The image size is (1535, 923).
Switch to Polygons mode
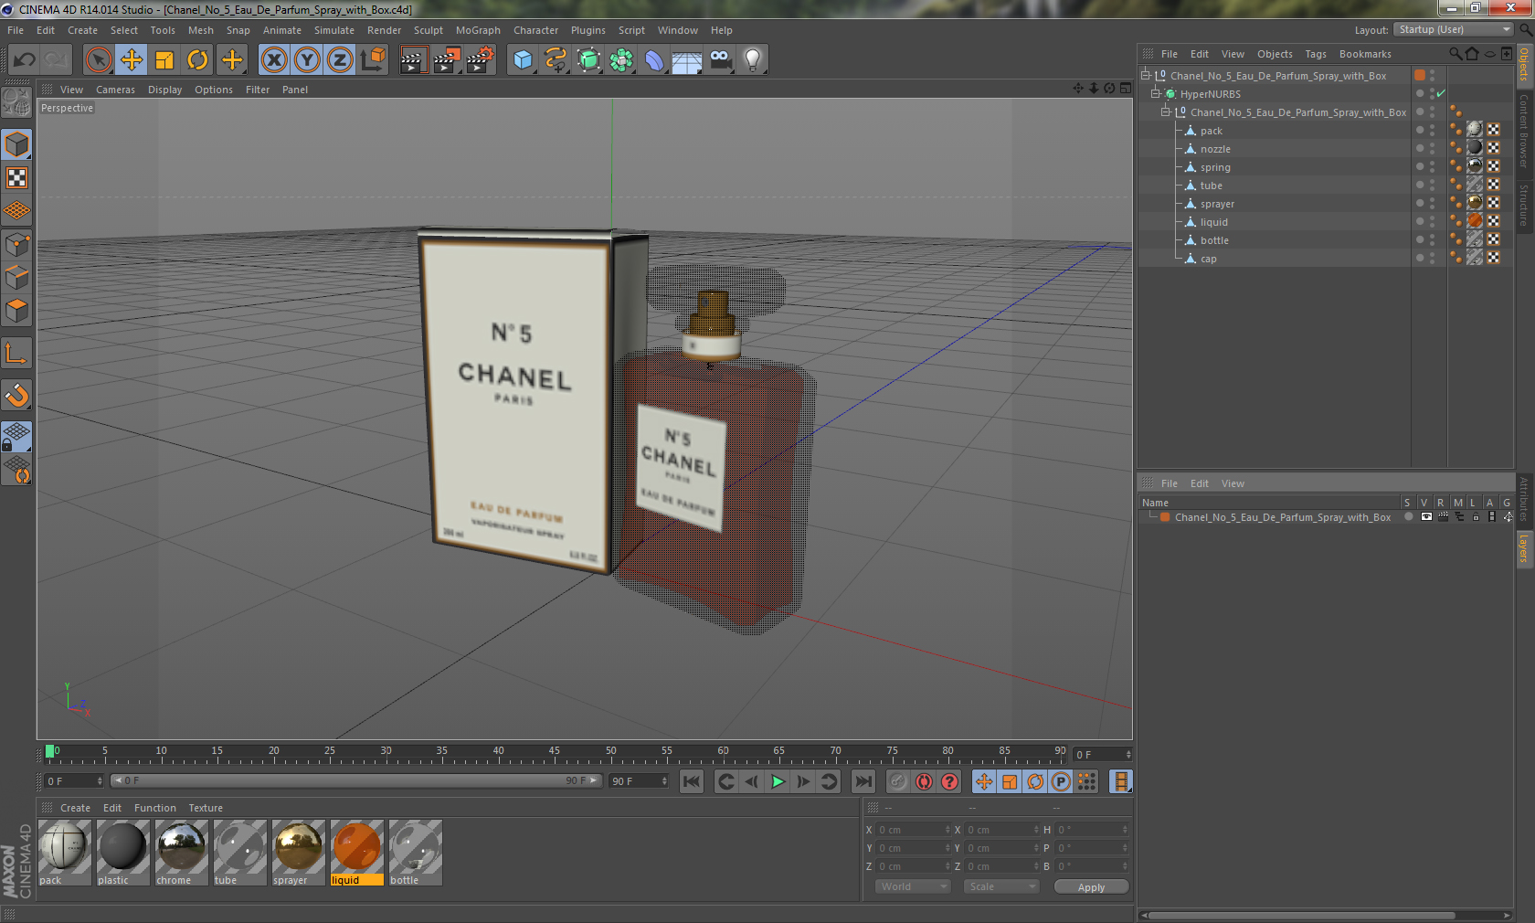tap(17, 312)
